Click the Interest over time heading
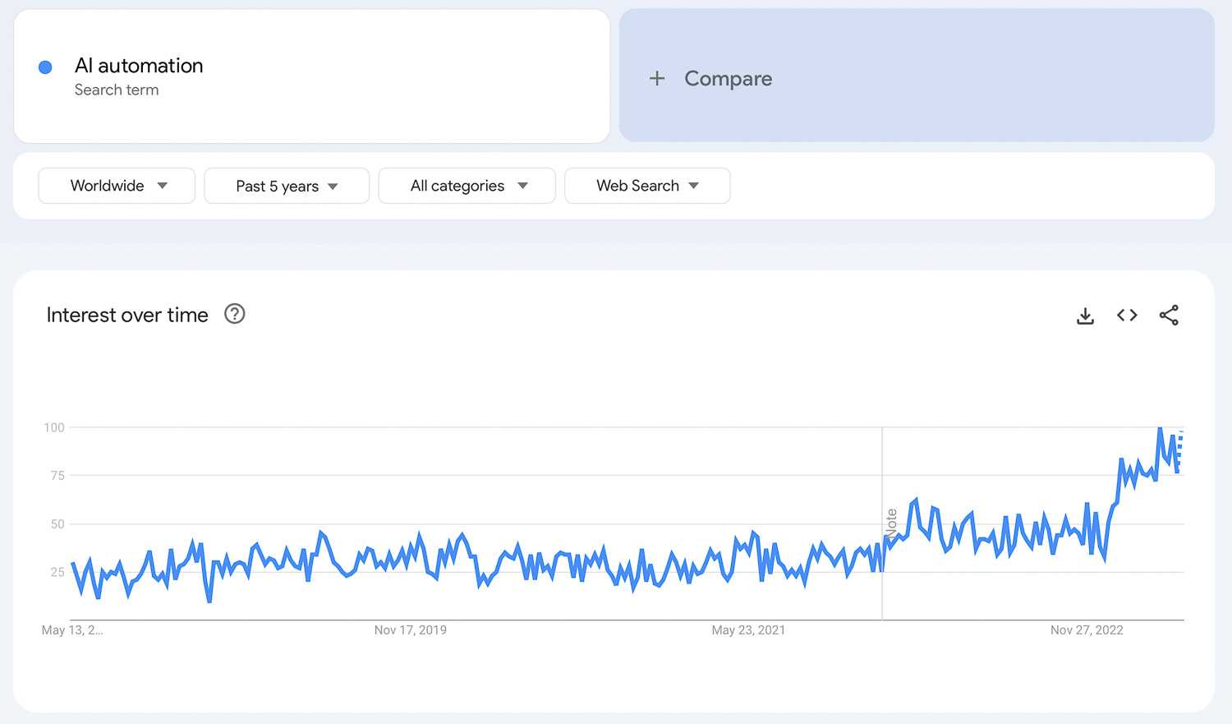The height and width of the screenshot is (724, 1232). click(126, 314)
